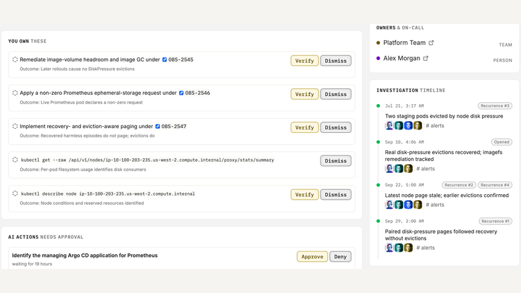
Task: Open ticket icon next to OBS-2546
Action: tap(182, 93)
